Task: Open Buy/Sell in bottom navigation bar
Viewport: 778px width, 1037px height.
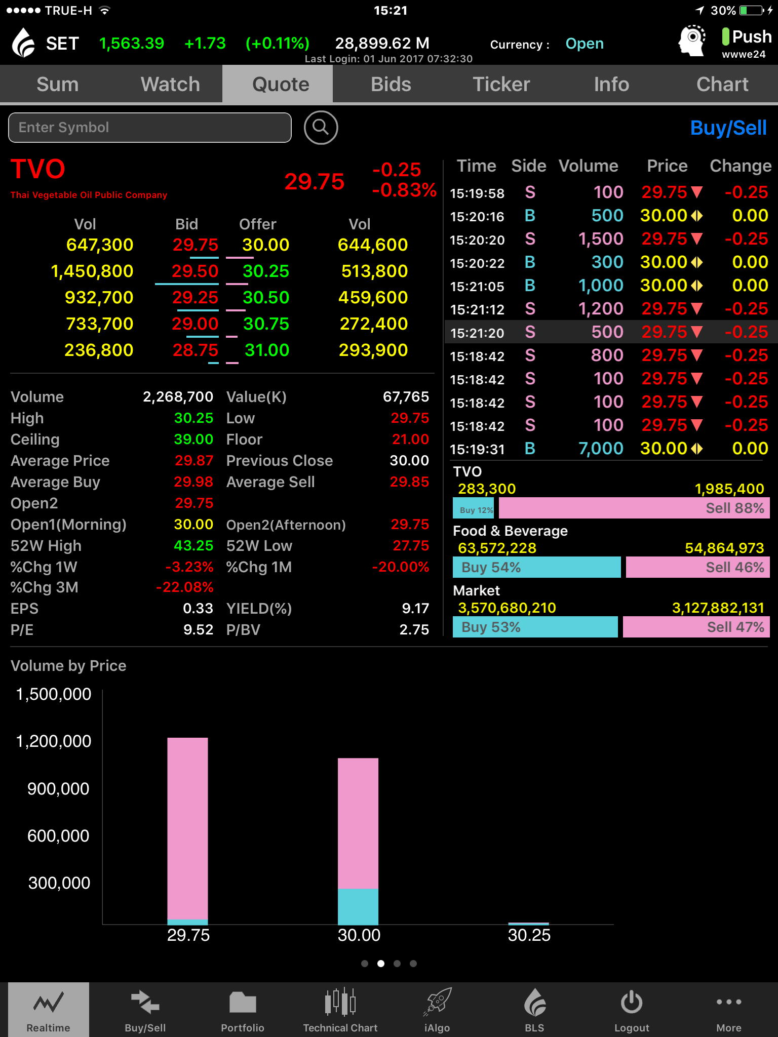Action: click(x=145, y=1010)
